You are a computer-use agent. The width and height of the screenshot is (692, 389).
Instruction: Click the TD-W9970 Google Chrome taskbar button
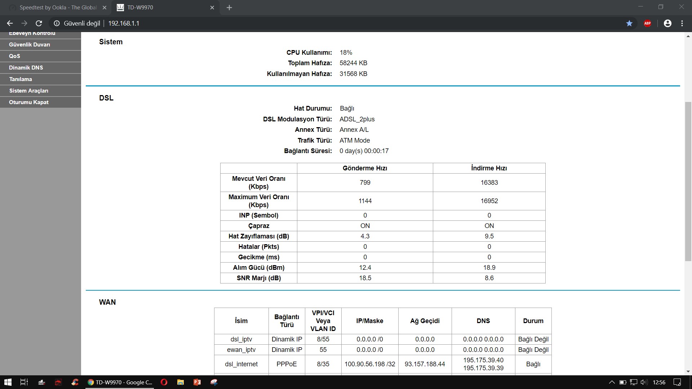(120, 382)
